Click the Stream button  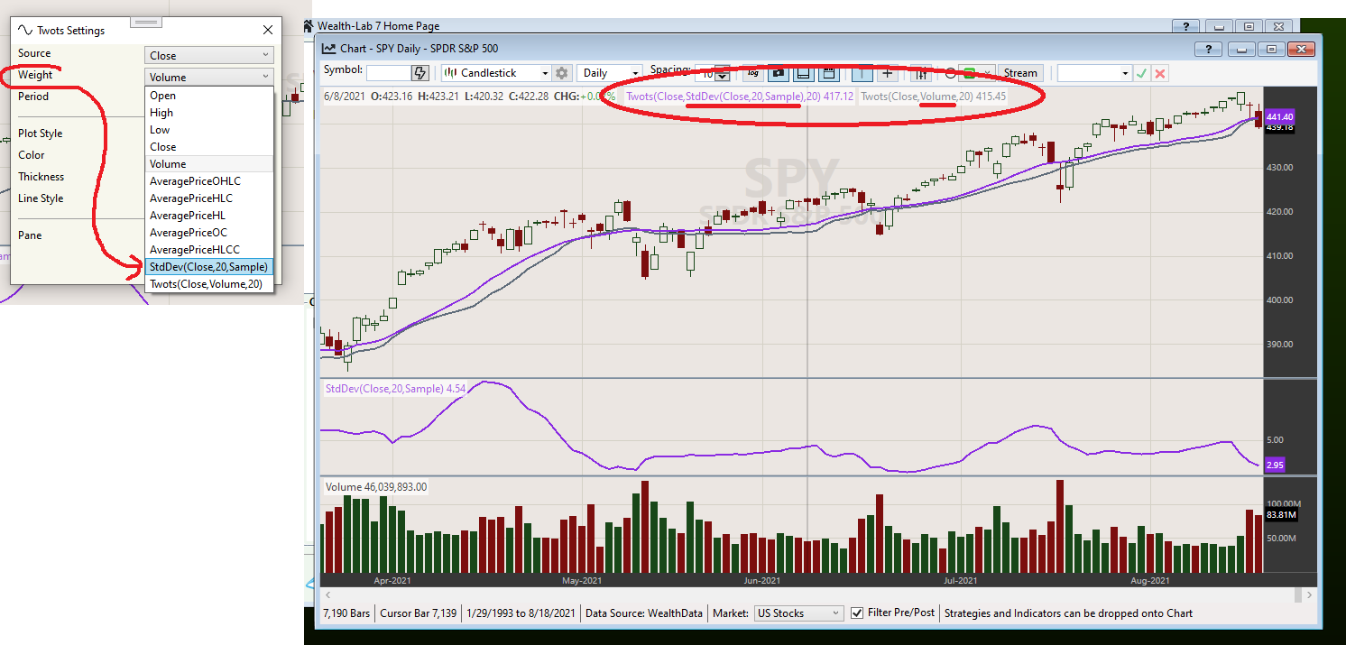click(x=1020, y=73)
